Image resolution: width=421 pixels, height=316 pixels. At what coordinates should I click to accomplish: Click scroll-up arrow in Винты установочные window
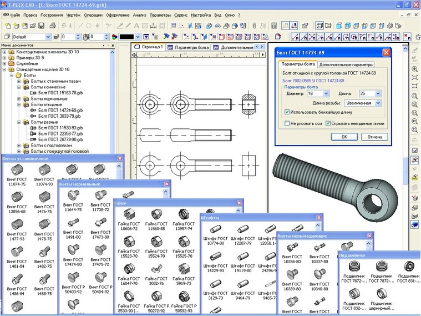(119, 166)
